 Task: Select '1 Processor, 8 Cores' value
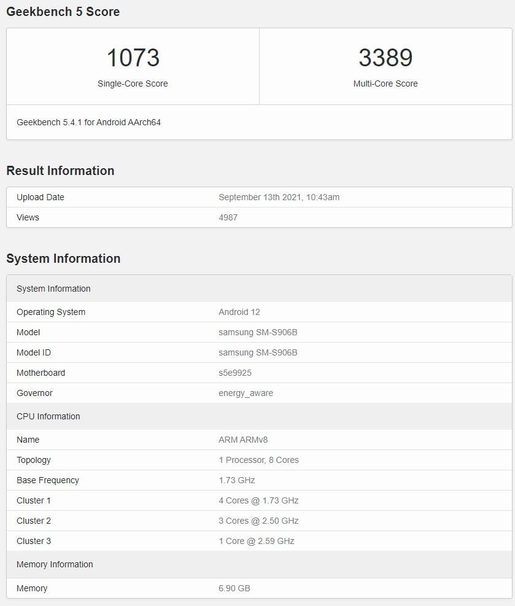258,460
